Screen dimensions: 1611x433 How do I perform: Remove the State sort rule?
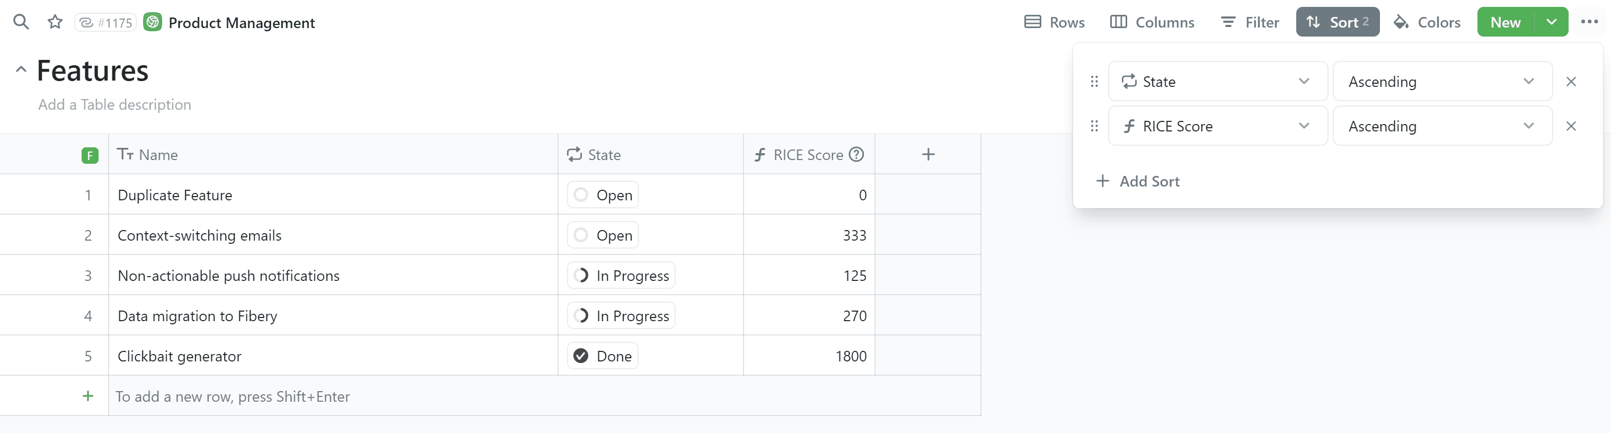click(x=1570, y=81)
